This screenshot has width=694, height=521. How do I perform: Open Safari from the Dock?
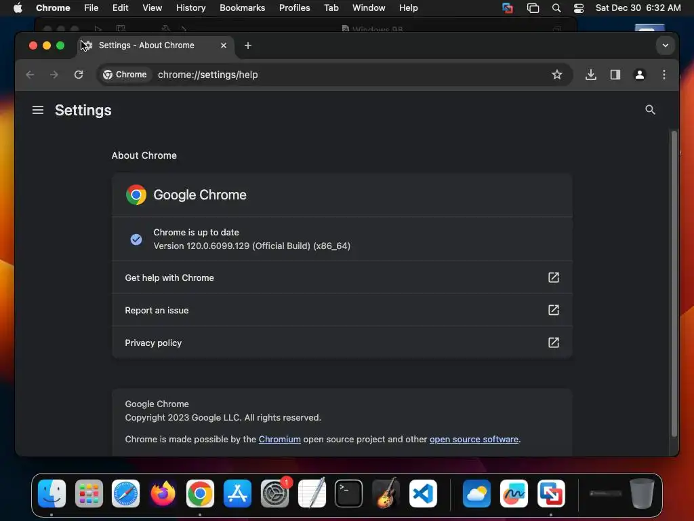tap(125, 493)
